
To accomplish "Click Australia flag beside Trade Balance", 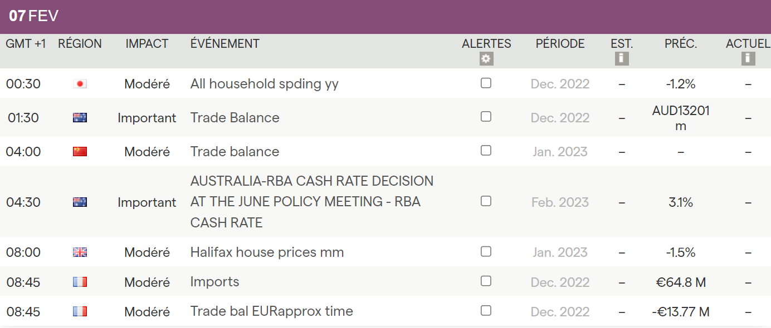I will [x=80, y=118].
